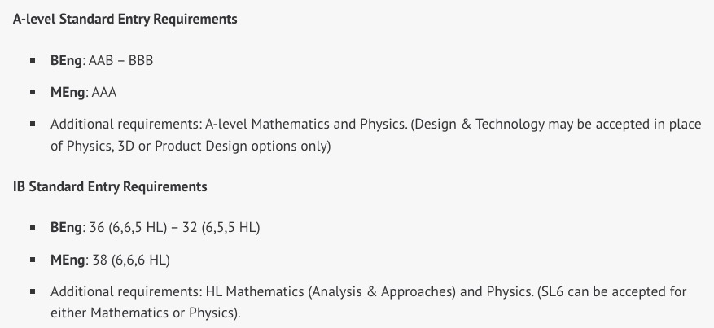
Task: Click the bold BEng label under A-level
Action: [66, 61]
